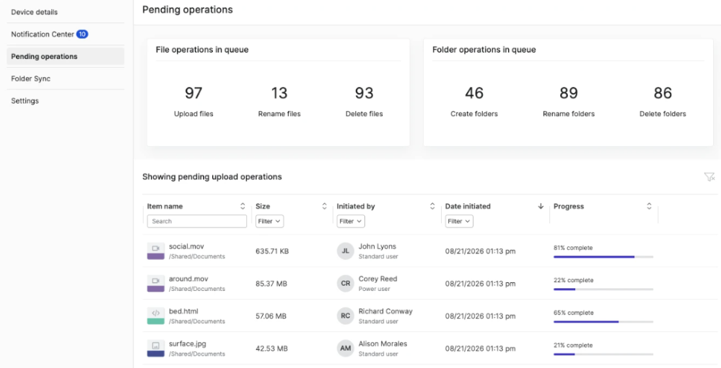Show the 46 Create folders operations
721x368 pixels.
point(474,102)
